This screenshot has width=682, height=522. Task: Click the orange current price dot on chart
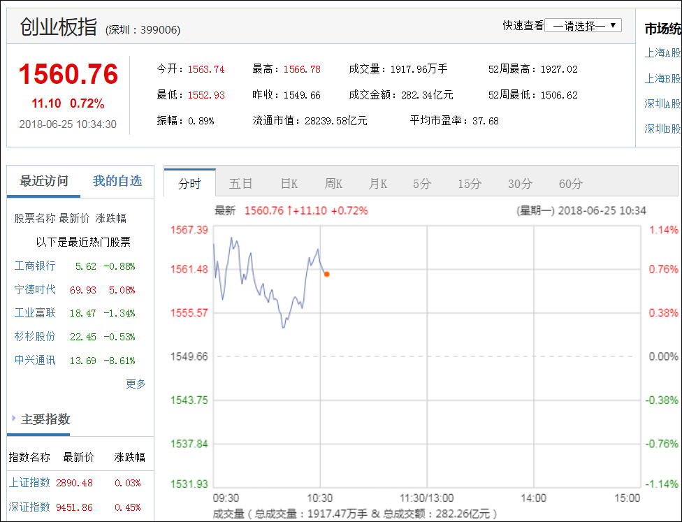pyautogui.click(x=326, y=274)
